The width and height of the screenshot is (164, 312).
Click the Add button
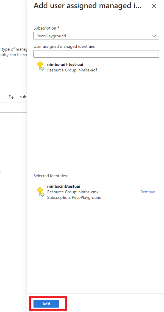point(46,304)
